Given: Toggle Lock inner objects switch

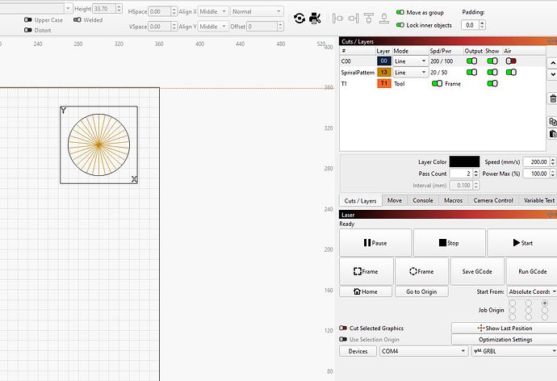Looking at the screenshot, I should (400, 25).
